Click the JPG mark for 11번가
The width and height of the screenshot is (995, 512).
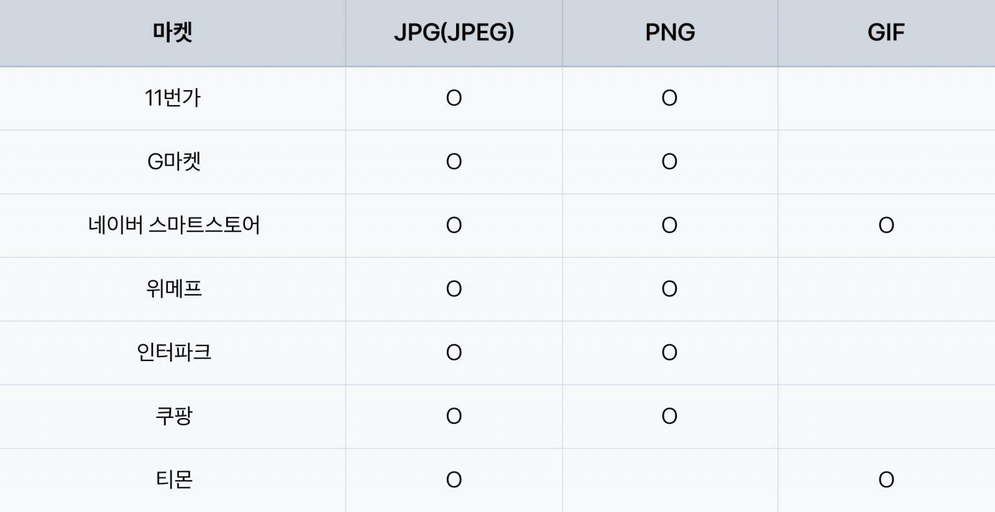click(453, 98)
